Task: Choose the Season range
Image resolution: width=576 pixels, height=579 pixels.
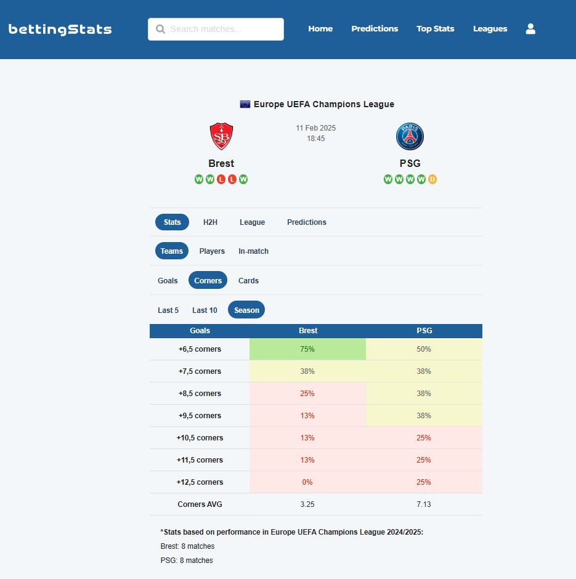Action: click(246, 310)
